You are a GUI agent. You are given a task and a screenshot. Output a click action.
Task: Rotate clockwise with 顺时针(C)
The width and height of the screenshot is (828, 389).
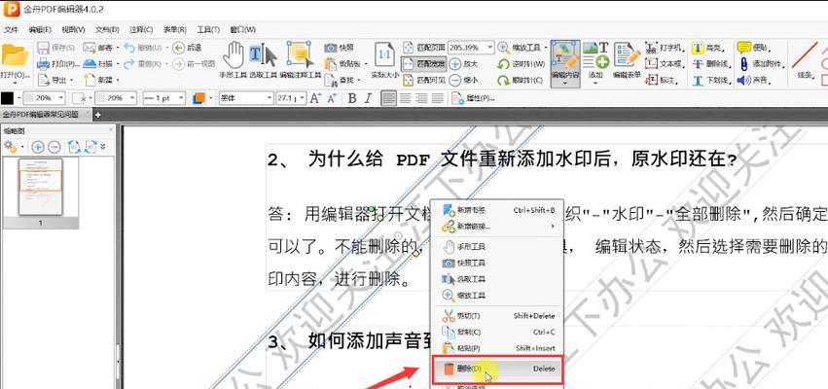click(x=521, y=80)
